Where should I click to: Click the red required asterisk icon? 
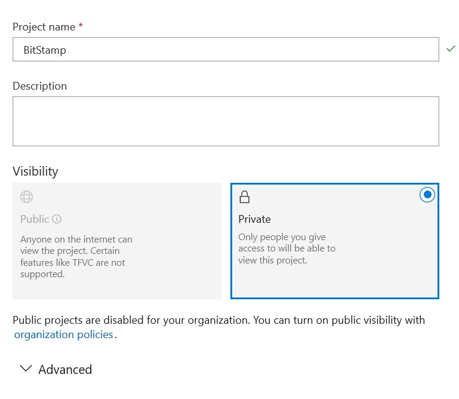[81, 25]
